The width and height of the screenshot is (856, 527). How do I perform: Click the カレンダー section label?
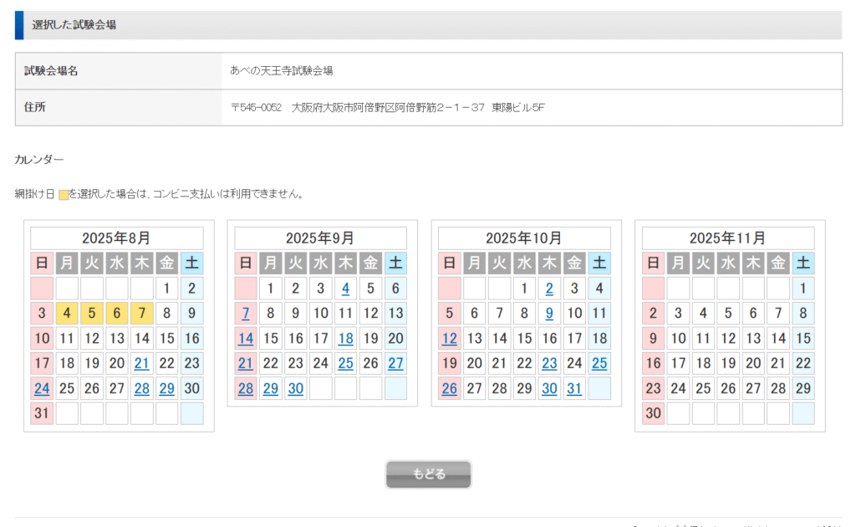[38, 160]
